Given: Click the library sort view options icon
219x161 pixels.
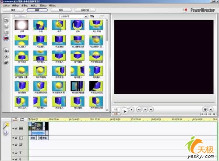Looking at the screenshot, I should (x=92, y=16).
